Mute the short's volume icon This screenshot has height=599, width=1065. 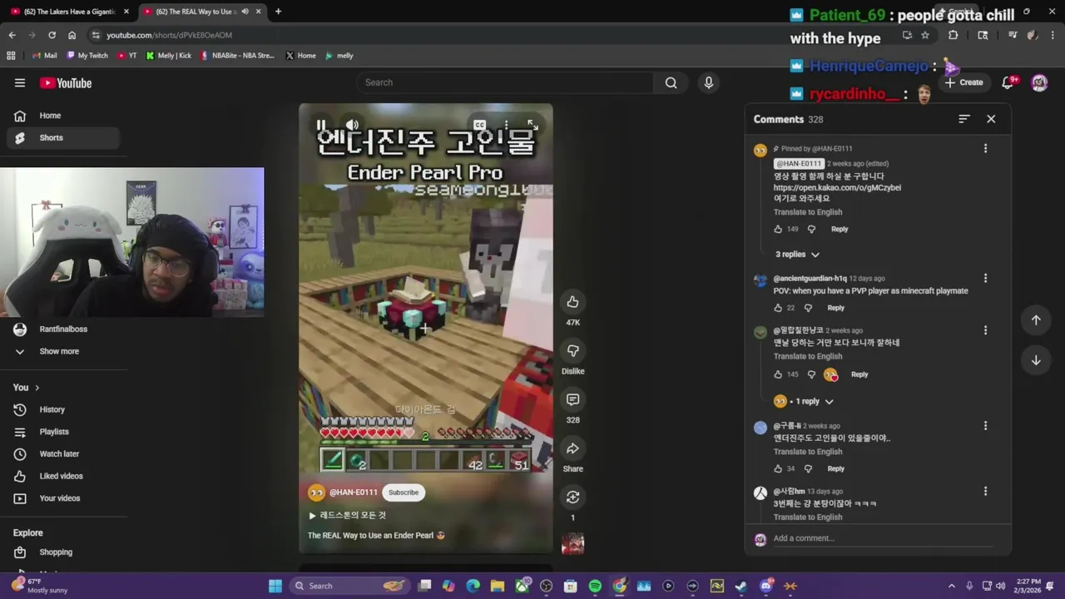point(352,126)
